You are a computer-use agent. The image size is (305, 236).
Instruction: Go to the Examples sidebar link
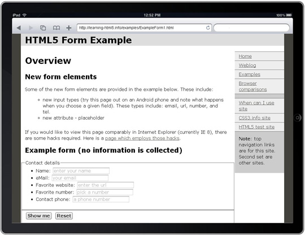(250, 75)
